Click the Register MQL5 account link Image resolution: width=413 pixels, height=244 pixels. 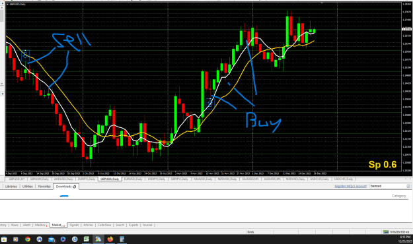point(351,186)
